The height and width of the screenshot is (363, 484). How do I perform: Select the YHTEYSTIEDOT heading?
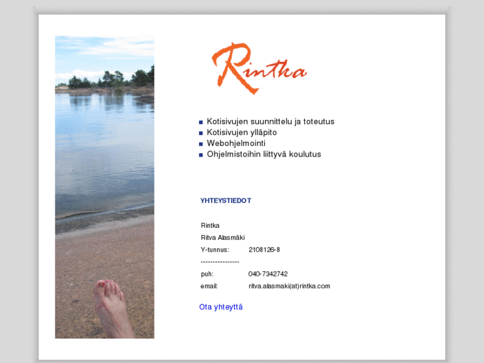coord(226,200)
